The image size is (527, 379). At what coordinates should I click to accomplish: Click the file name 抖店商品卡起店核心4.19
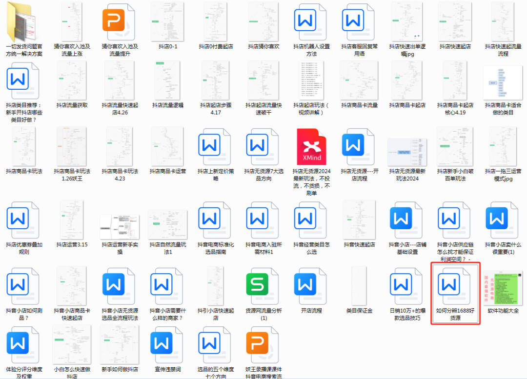pyautogui.click(x=455, y=109)
